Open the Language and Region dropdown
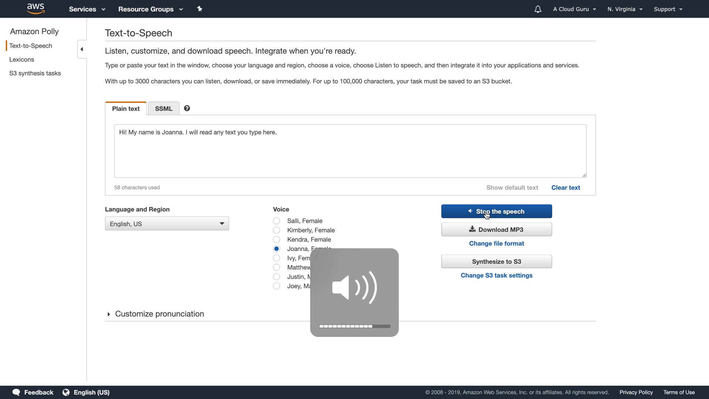Viewport: 709px width, 399px height. click(x=167, y=224)
